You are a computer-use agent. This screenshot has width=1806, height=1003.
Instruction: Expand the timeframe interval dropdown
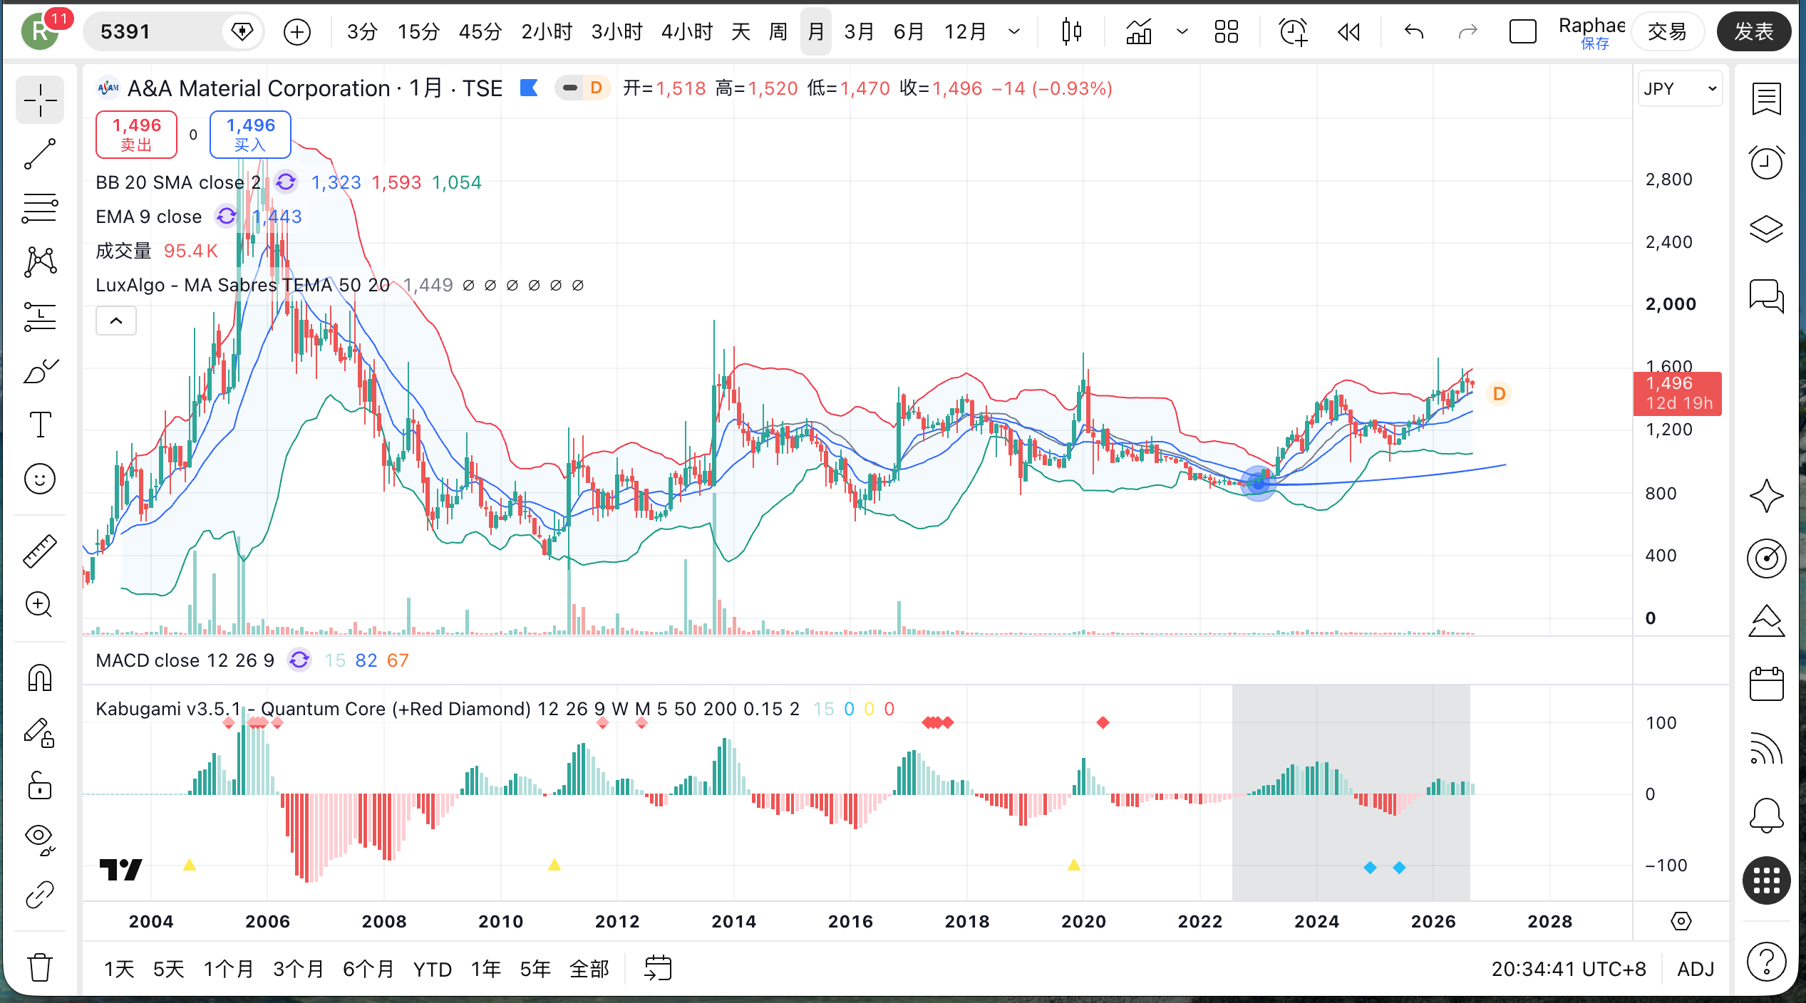[1014, 31]
